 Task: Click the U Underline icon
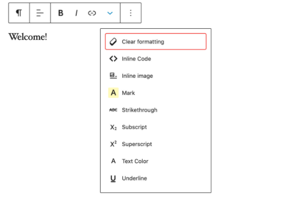click(113, 178)
